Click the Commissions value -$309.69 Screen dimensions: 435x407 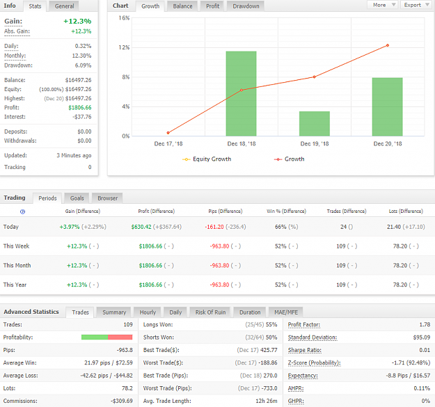coord(122,401)
